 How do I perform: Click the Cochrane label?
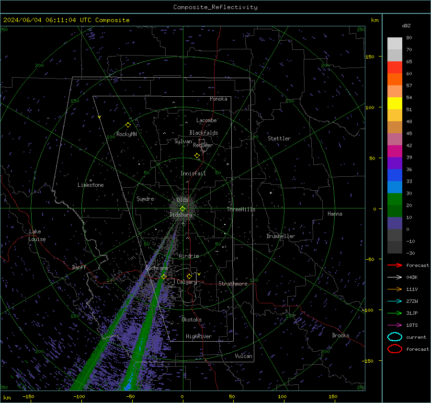157,268
